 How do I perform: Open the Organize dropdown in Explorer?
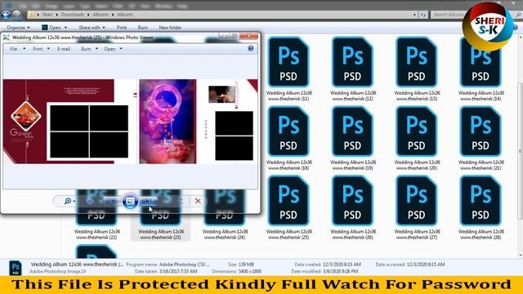[18, 27]
